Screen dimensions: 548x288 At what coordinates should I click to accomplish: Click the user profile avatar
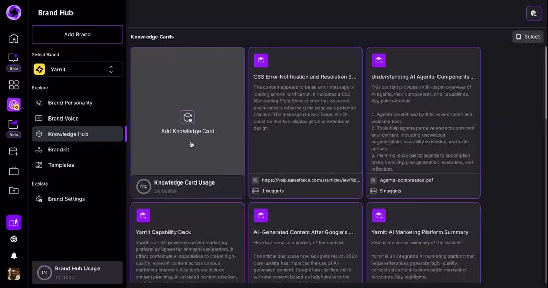14,274
